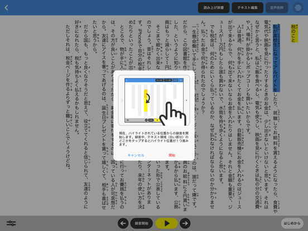Tap the line starting だから国も、もっと良く
The height and width of the screenshot is (231, 308).
tap(86, 117)
